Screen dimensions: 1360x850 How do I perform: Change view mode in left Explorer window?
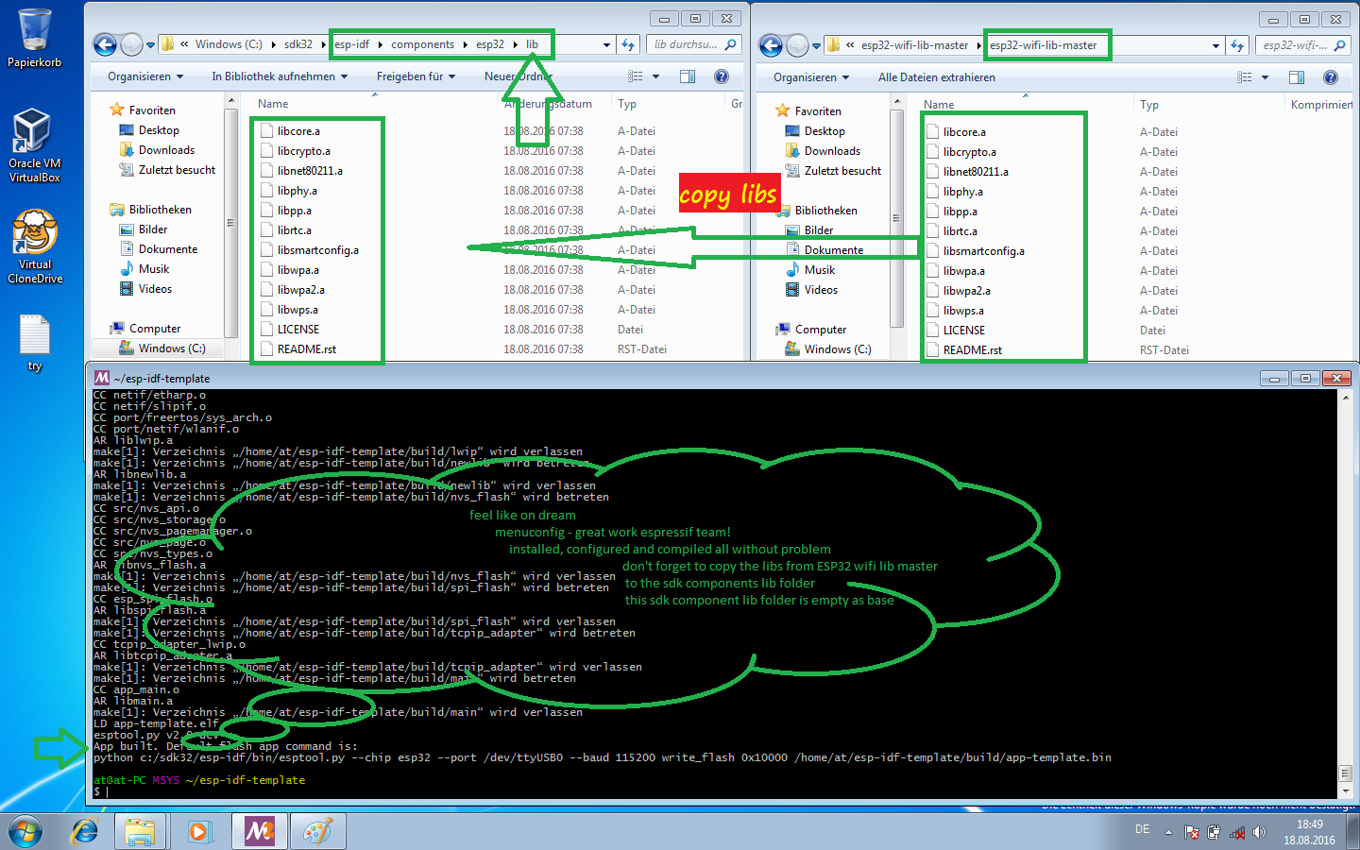636,76
